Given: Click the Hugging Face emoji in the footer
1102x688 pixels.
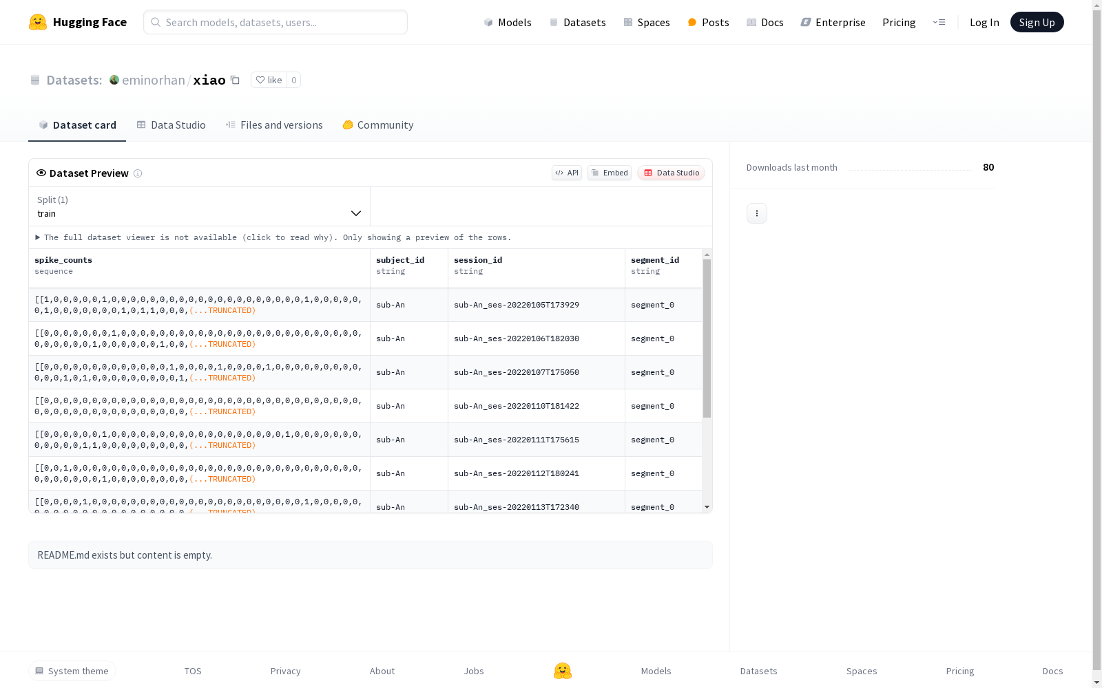Looking at the screenshot, I should pos(563,671).
